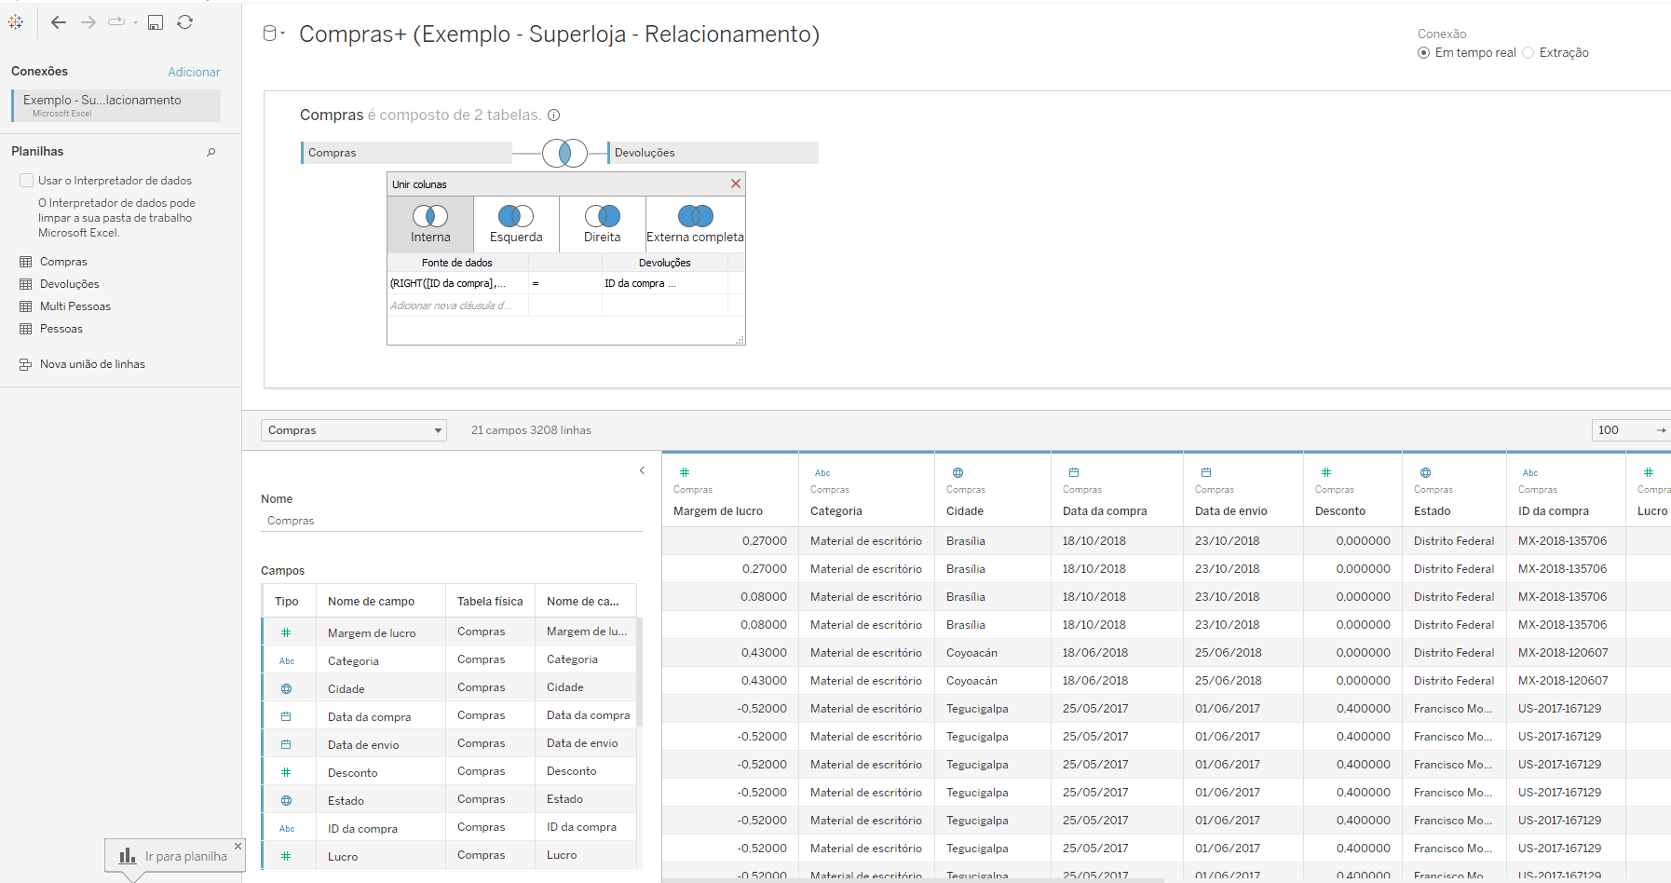Click the Abc icon for ID da compra column
1671x883 pixels.
[x=1530, y=473]
